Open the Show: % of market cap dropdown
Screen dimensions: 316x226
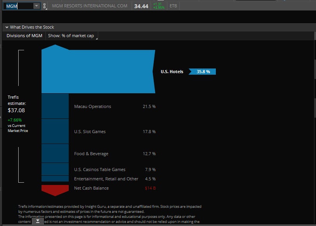[x=72, y=36]
